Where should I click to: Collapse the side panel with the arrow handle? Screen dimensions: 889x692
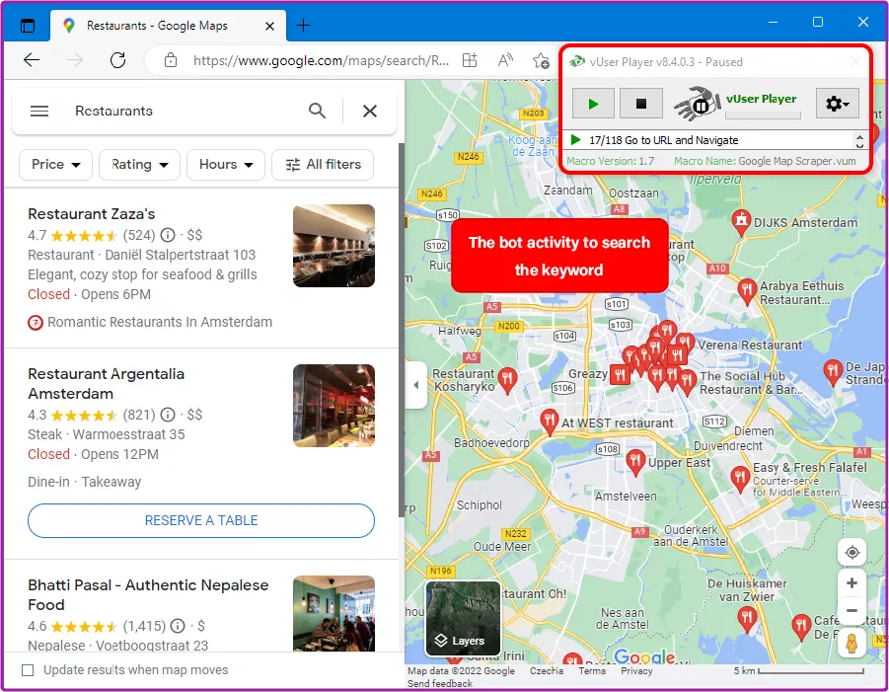pyautogui.click(x=416, y=385)
